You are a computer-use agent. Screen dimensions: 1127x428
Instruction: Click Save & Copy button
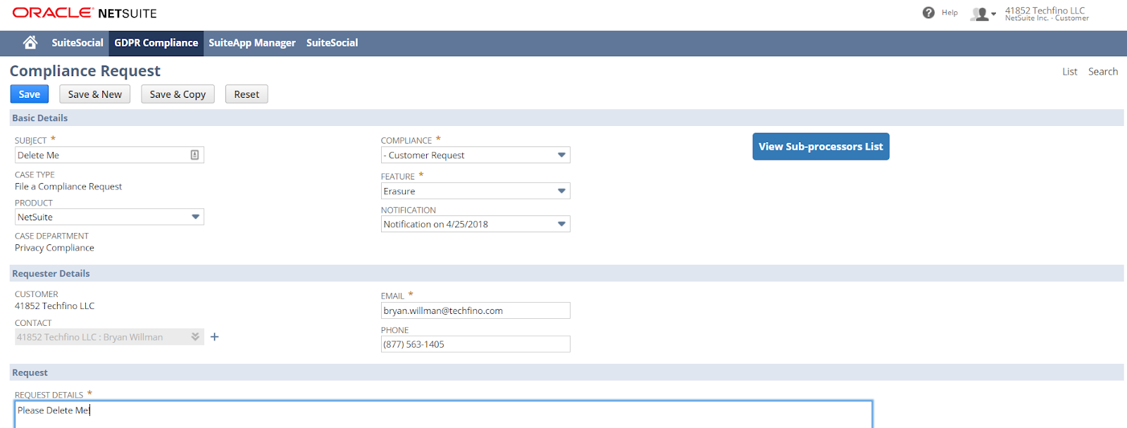tap(178, 94)
